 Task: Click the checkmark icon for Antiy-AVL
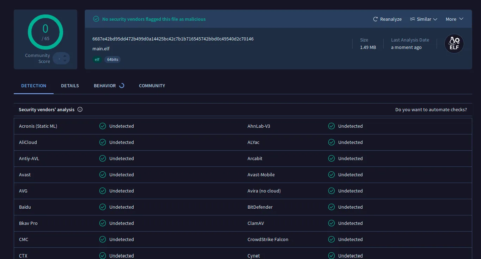(x=103, y=158)
